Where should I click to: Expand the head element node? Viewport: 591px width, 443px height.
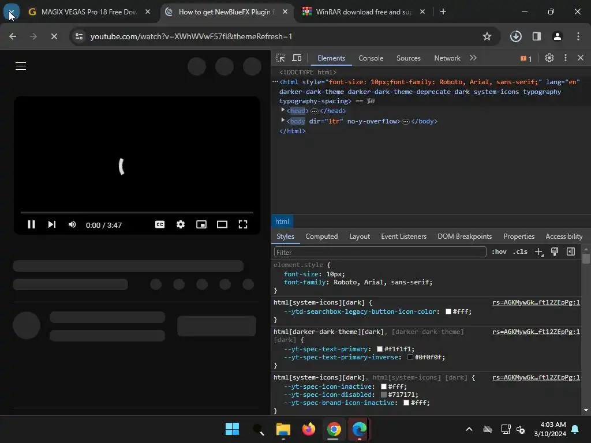pos(283,110)
